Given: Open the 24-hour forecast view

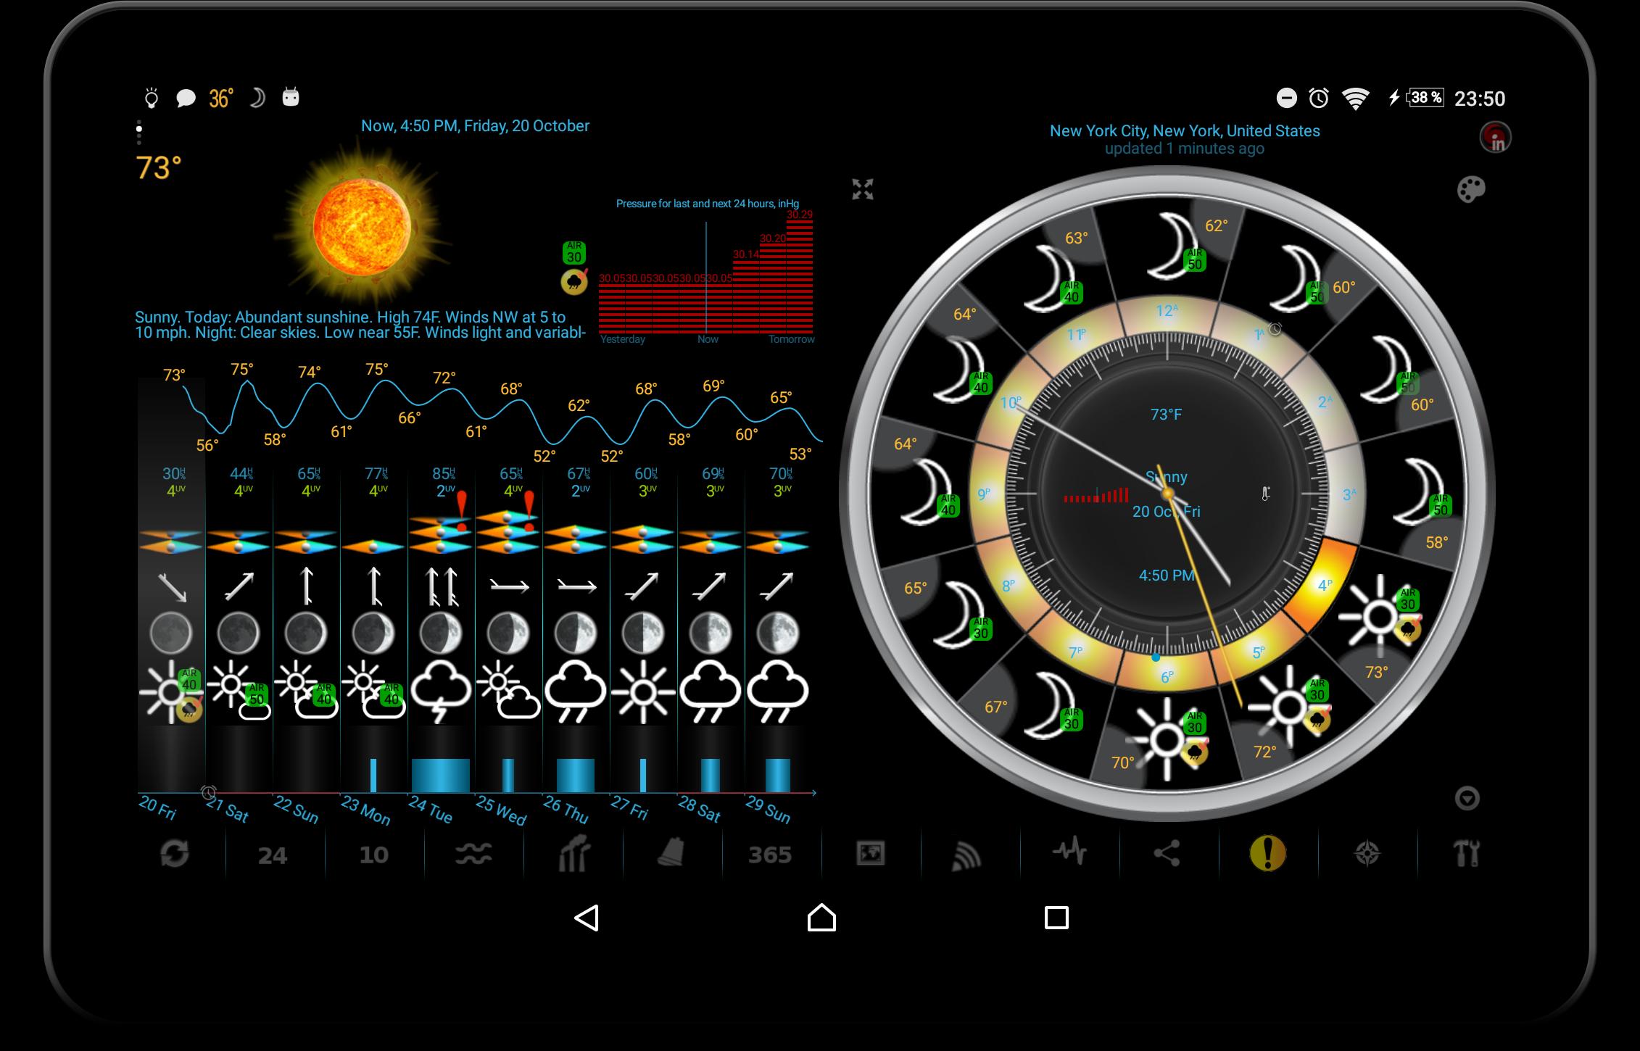Looking at the screenshot, I should click(273, 855).
